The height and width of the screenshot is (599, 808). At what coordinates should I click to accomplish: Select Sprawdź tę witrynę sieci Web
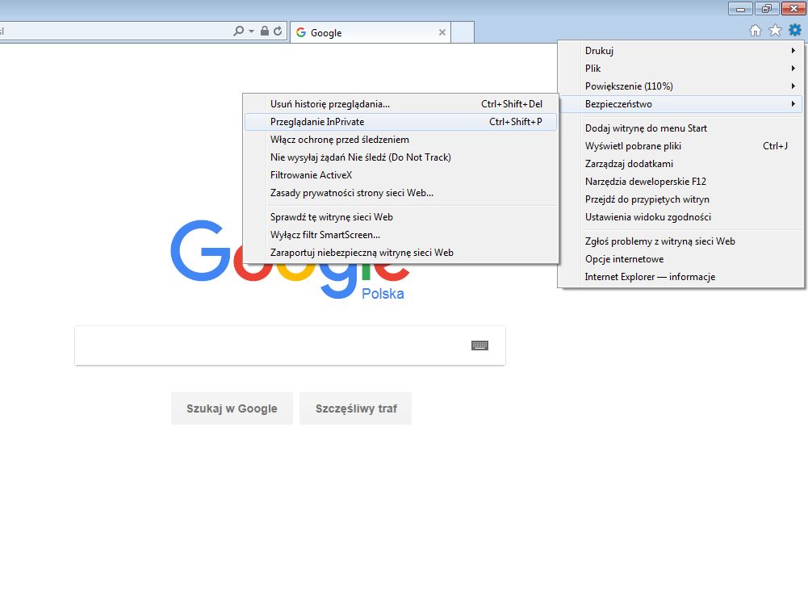[x=400, y=217]
